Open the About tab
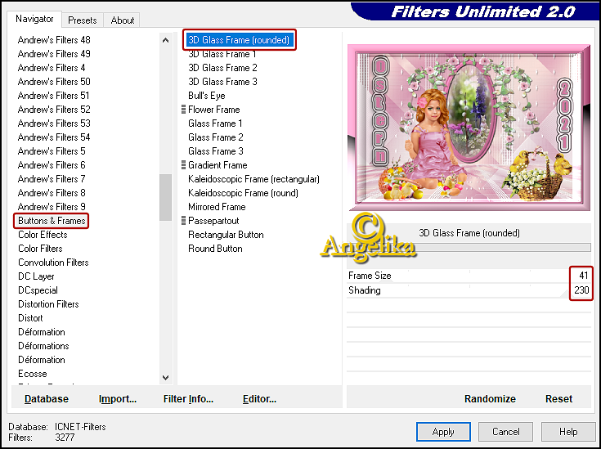The image size is (601, 449). pyautogui.click(x=123, y=20)
